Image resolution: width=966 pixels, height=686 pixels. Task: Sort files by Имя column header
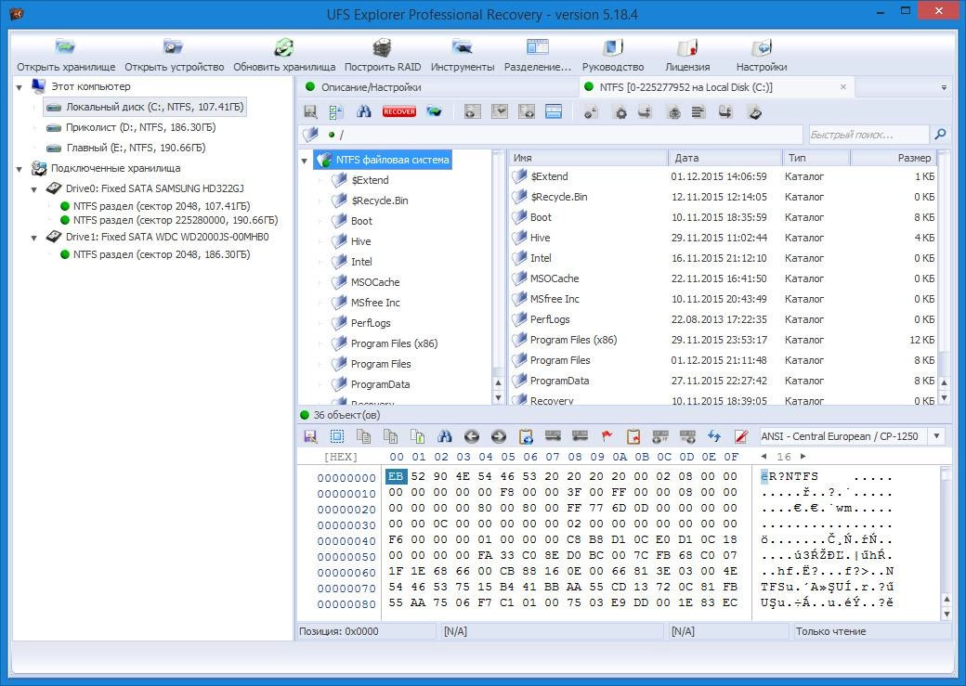pos(588,158)
